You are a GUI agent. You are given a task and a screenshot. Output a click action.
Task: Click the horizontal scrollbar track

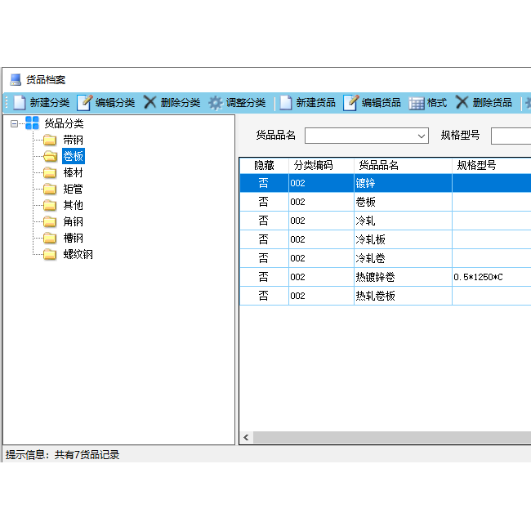[392, 437]
